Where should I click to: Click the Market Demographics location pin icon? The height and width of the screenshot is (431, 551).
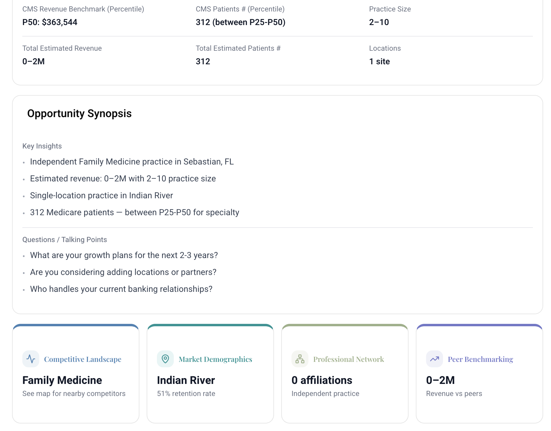coord(165,359)
